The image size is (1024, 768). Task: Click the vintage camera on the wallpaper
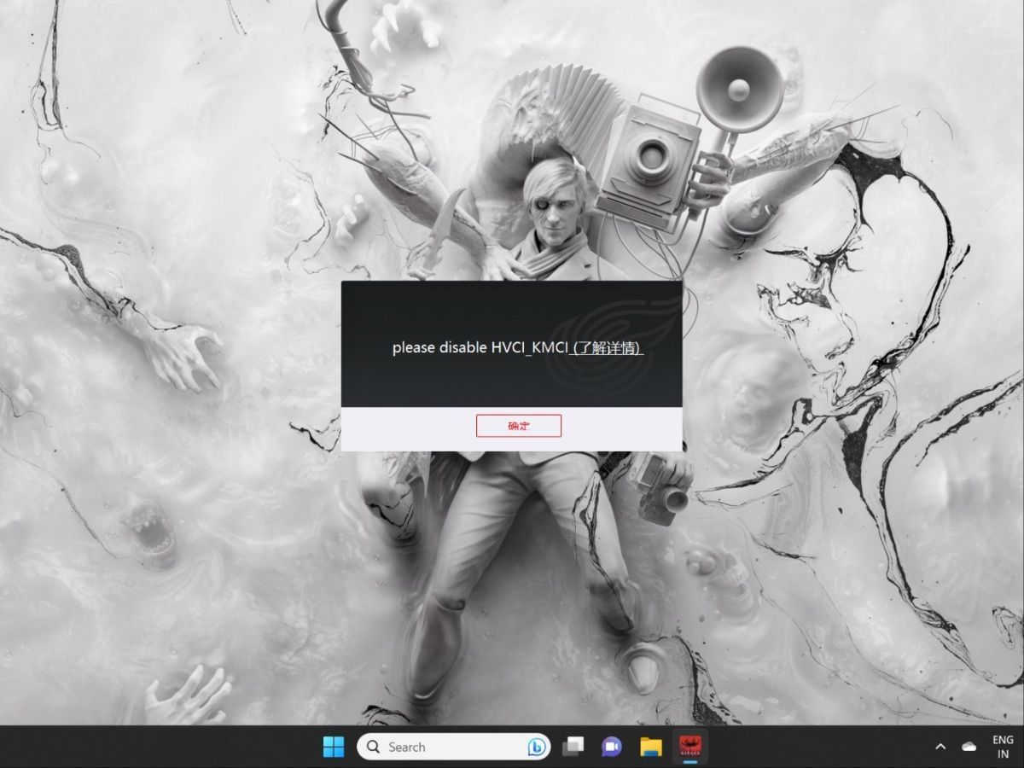tap(647, 158)
